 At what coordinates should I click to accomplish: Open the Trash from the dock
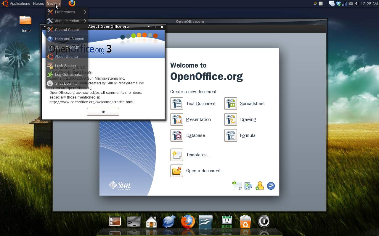[x=245, y=222]
